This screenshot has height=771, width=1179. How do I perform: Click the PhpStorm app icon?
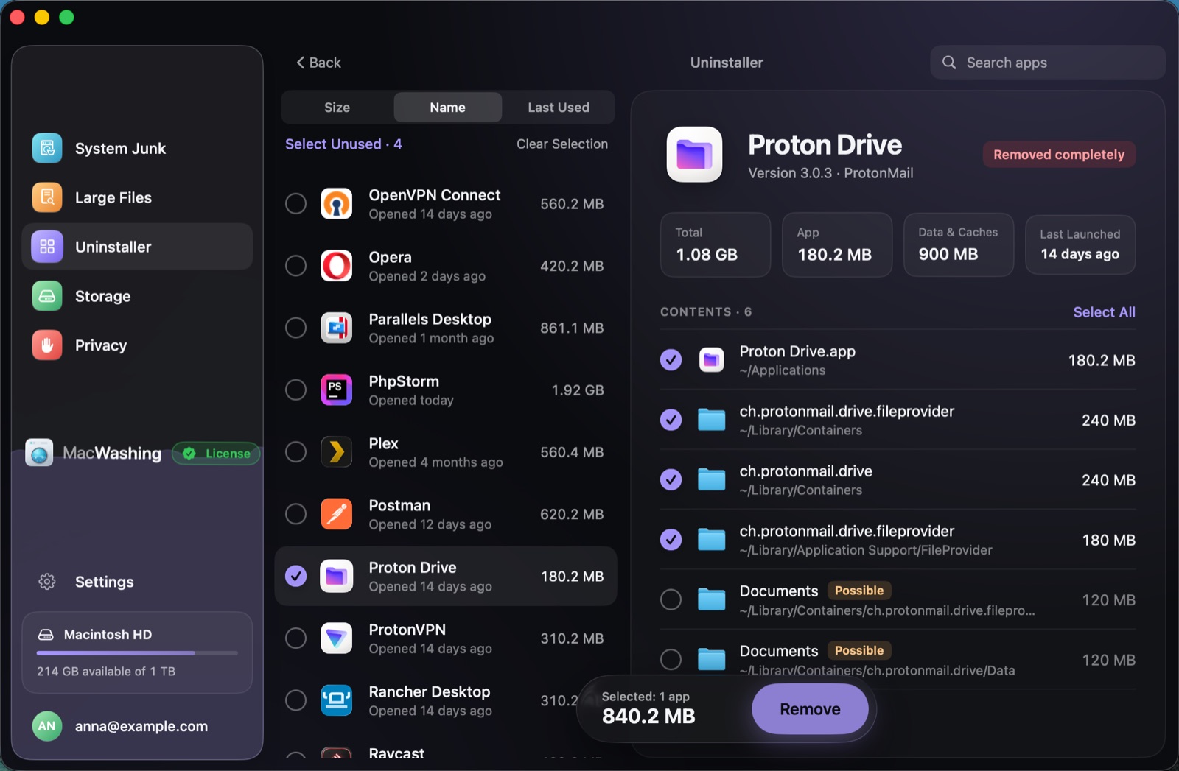click(337, 390)
